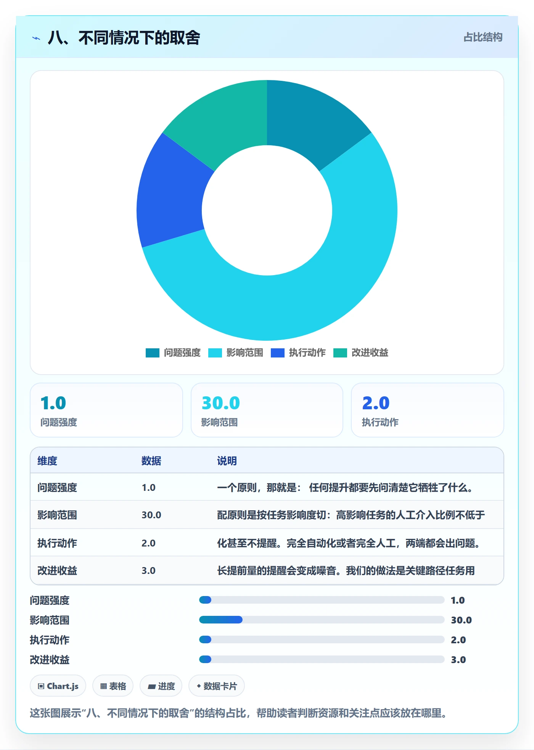
Task: Toggle the 问题强度 legend swatch
Action: coord(153,353)
